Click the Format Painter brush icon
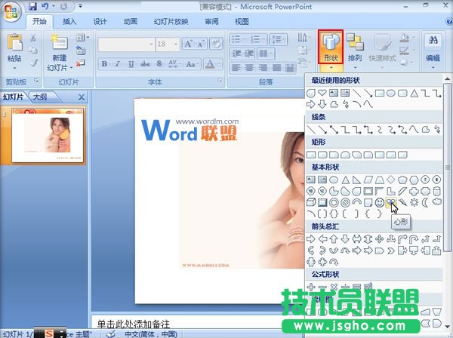 click(33, 63)
